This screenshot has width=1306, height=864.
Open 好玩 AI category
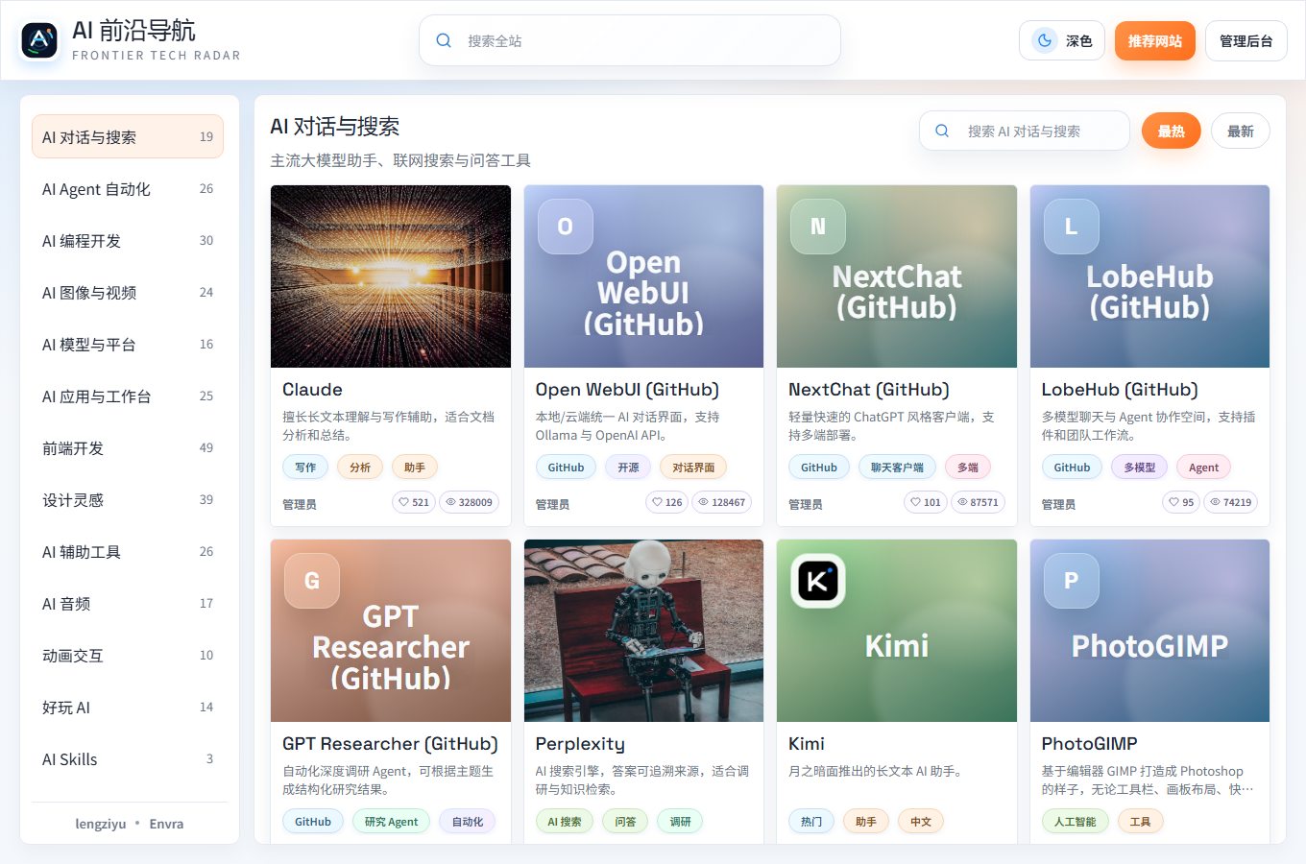tap(128, 708)
